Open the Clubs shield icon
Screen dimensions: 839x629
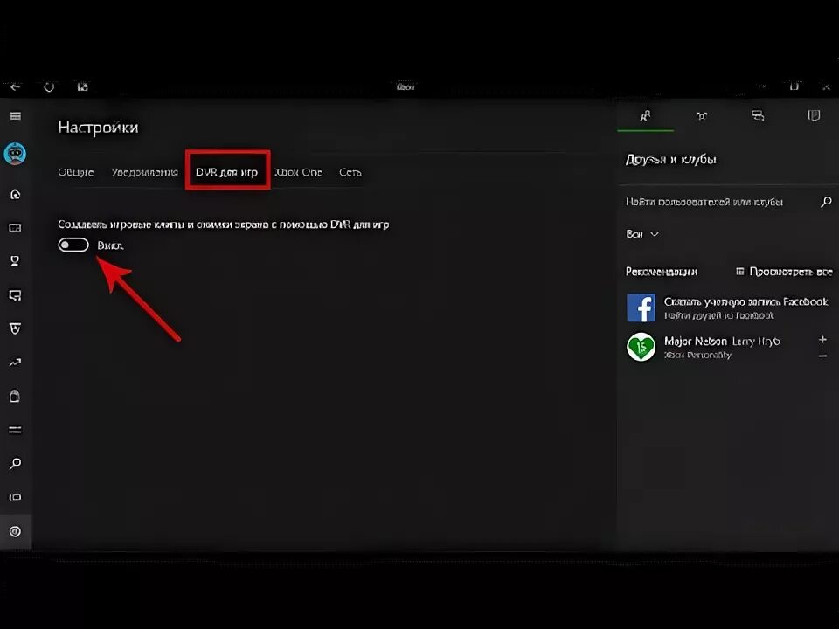point(15,328)
